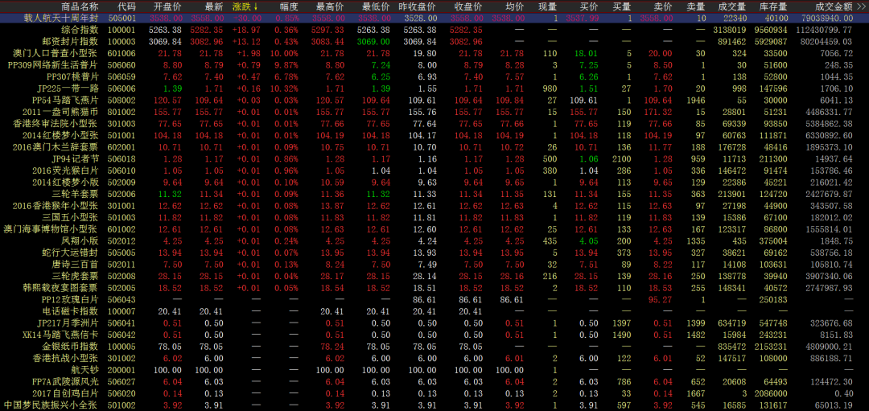Select 2016荧光猴白片 row

coord(434,171)
